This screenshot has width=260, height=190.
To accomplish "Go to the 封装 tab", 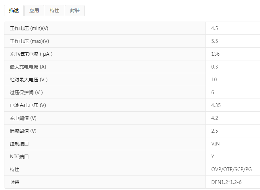I will click(x=75, y=10).
